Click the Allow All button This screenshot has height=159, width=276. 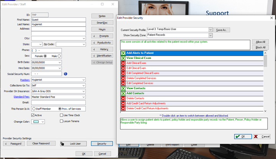pos(260,42)
